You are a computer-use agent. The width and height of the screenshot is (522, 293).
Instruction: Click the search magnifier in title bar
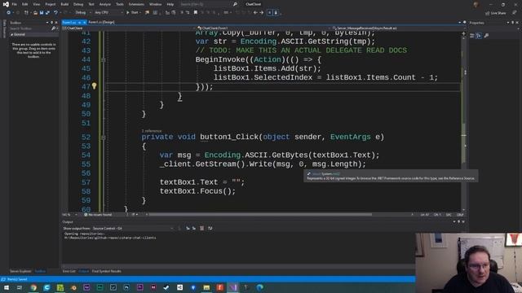[235, 4]
